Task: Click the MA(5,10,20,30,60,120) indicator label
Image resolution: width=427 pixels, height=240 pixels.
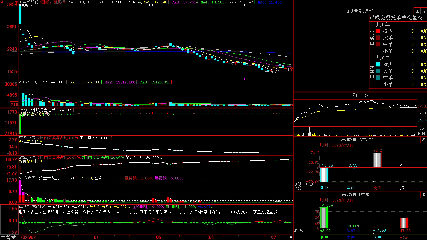Action: click(91, 2)
